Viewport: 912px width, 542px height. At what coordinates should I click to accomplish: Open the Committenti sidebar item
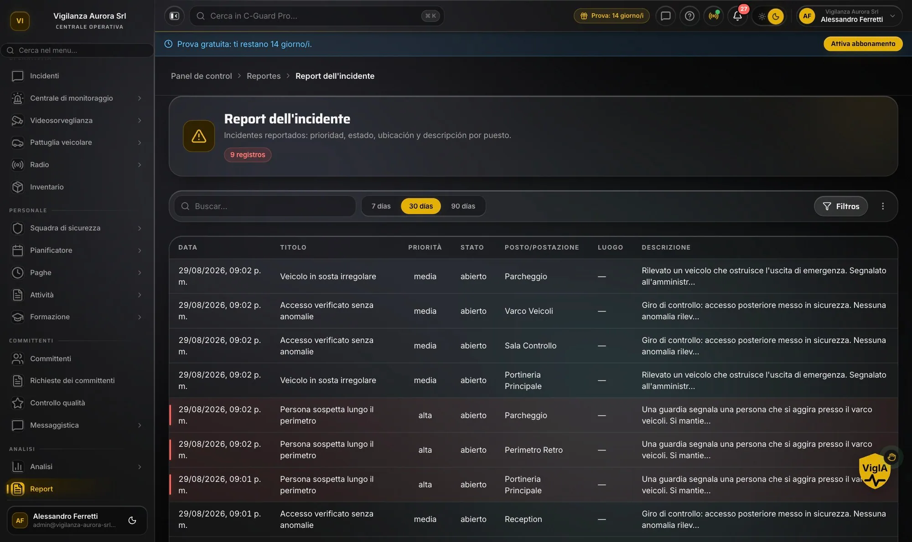point(77,358)
